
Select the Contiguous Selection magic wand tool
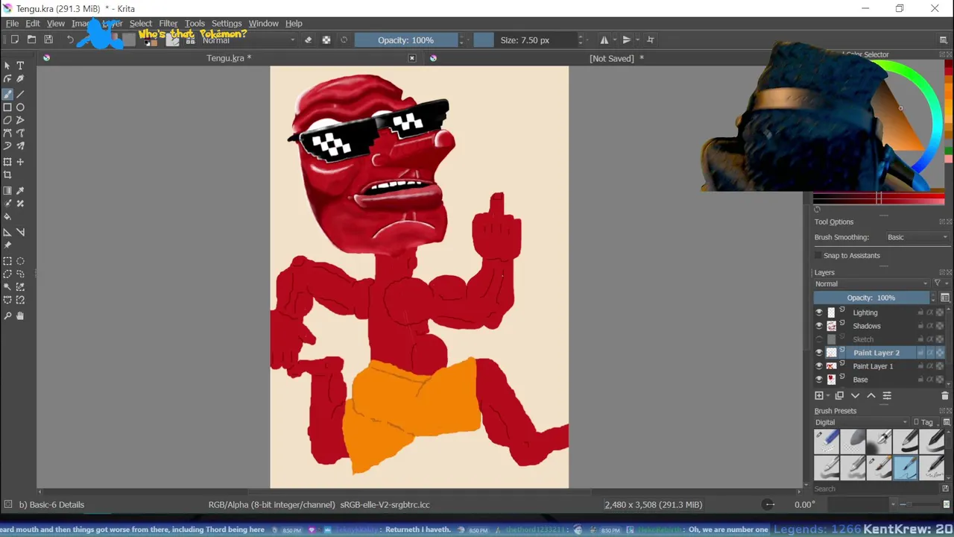click(x=7, y=287)
